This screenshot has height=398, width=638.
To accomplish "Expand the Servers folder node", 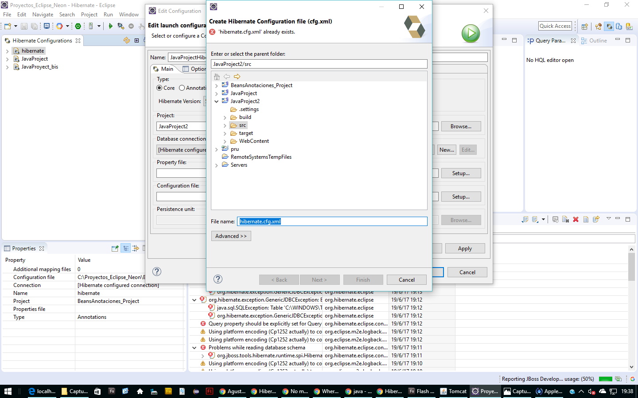I will click(x=216, y=165).
